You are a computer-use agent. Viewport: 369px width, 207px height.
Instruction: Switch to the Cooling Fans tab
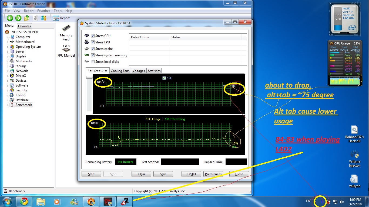(120, 71)
